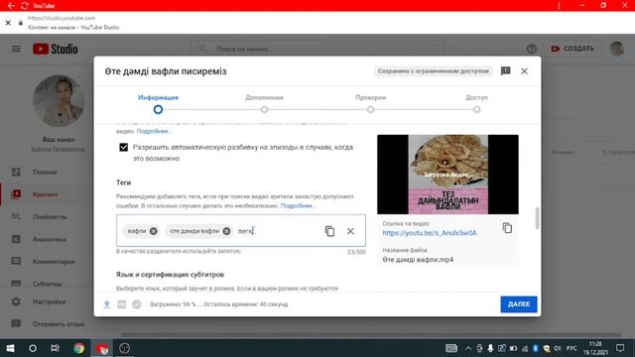Show hidden tray icons chevron

click(468, 348)
